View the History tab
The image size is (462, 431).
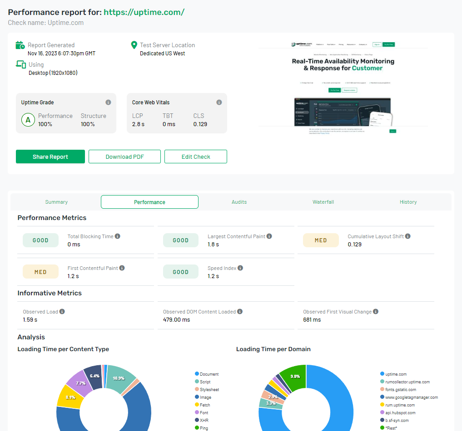pos(408,201)
